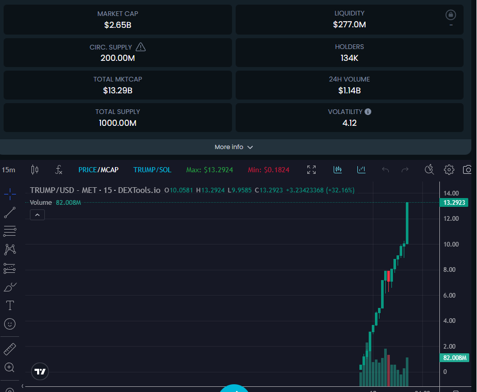
Task: Select the crosshair cursor tool
Action: (10, 194)
